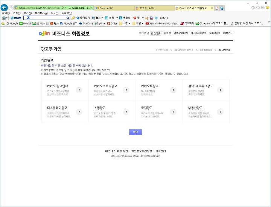
Task: Click the smiley feedback icon
Action: point(268,8)
